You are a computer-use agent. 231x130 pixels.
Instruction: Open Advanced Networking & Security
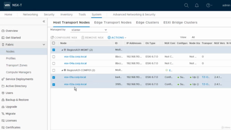[x=134, y=14]
